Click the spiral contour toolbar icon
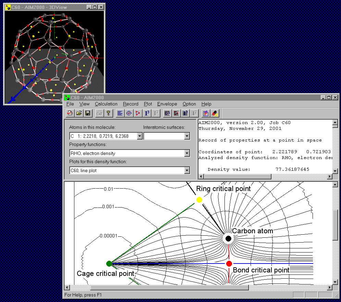Viewport: 341px width, 302px height. 129,113
